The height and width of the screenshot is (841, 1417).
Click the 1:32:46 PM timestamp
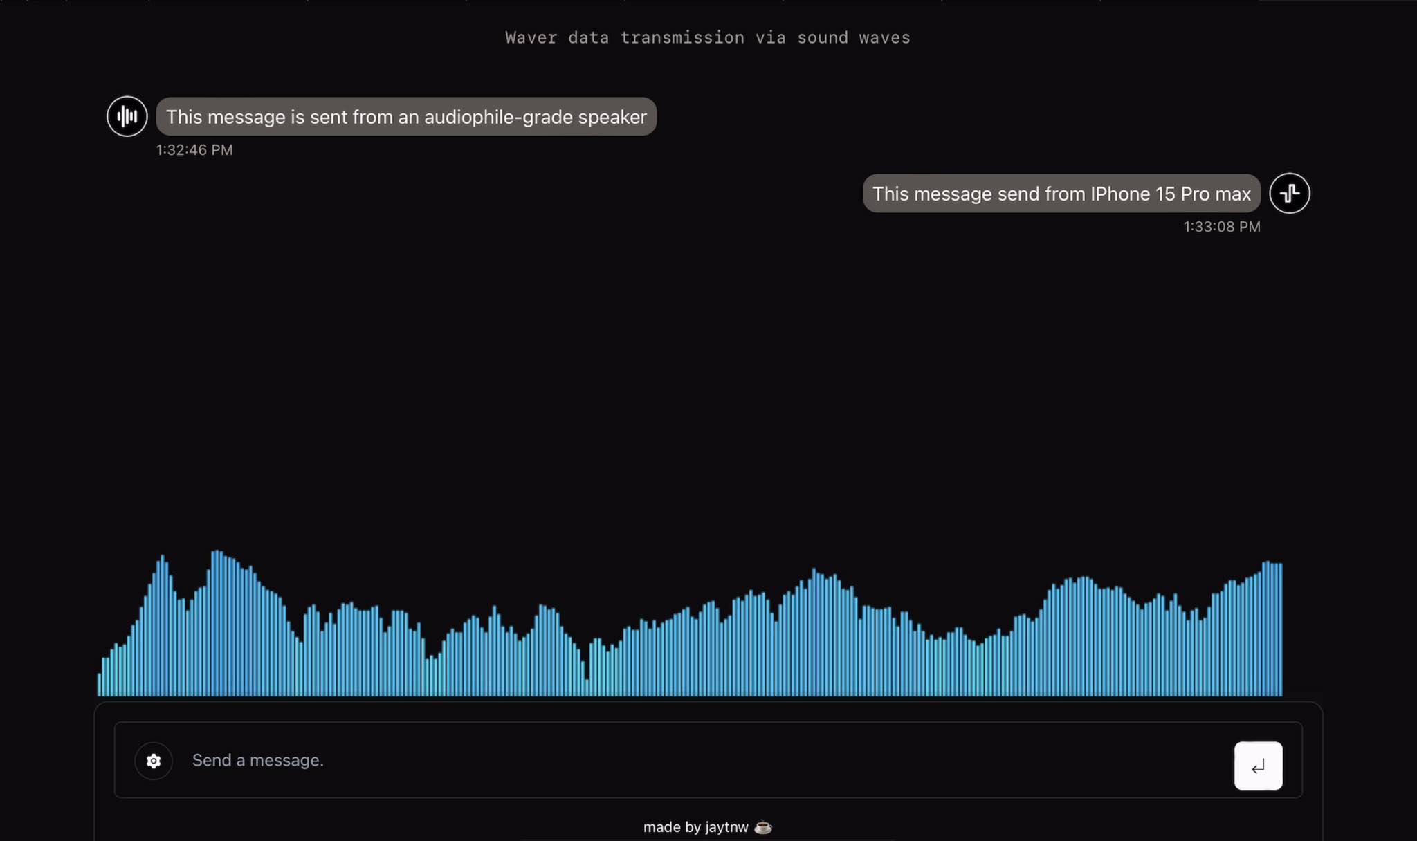coord(194,150)
